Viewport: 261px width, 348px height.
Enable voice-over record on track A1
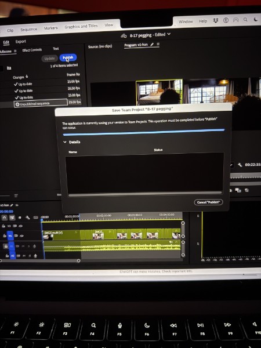pyautogui.click(x=34, y=246)
